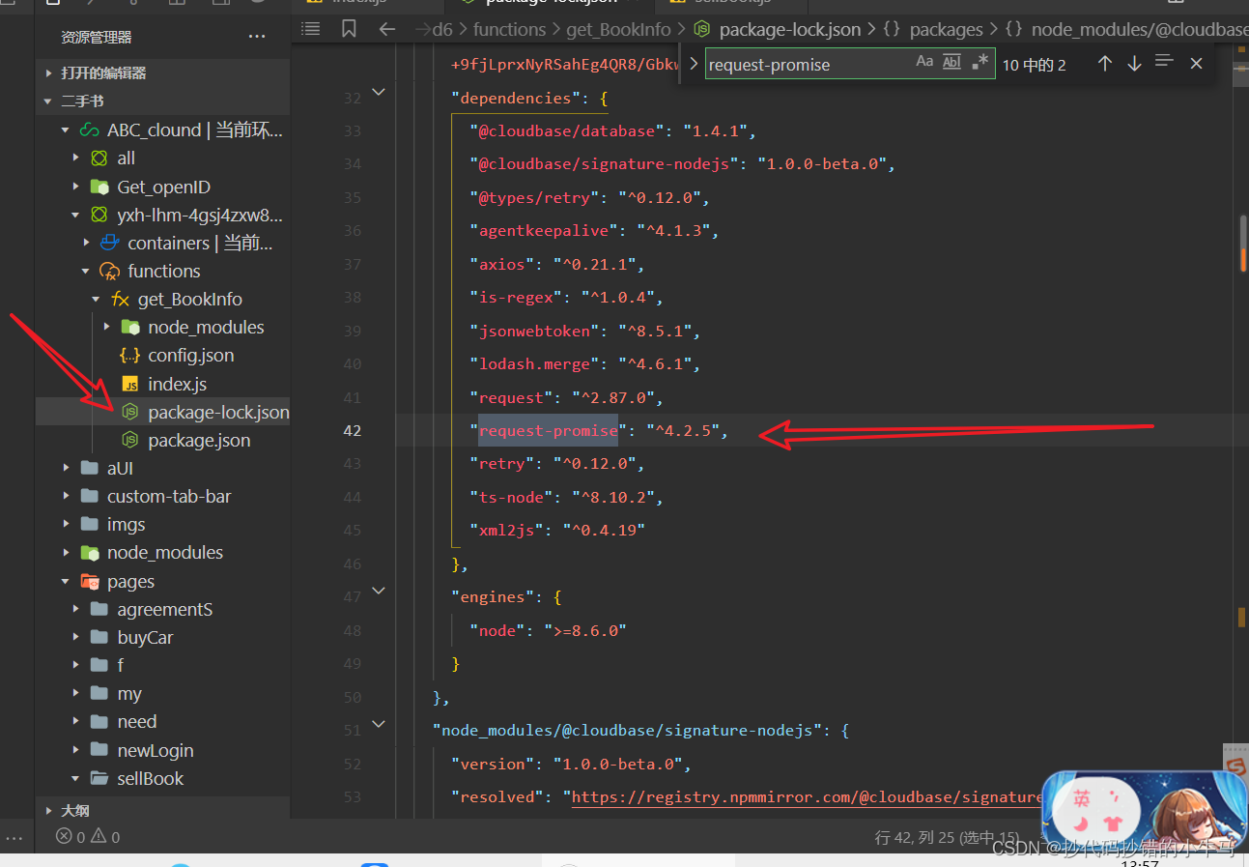Navigate back with the left arrow icon
The width and height of the screenshot is (1249, 867).
point(386,29)
